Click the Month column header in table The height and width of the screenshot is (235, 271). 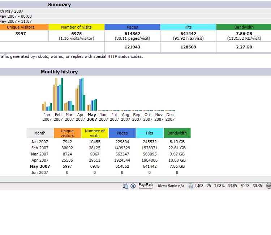point(40,133)
